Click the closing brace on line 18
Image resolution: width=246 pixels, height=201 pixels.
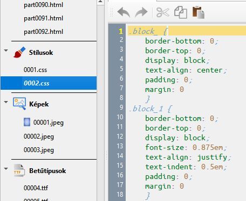point(148,196)
